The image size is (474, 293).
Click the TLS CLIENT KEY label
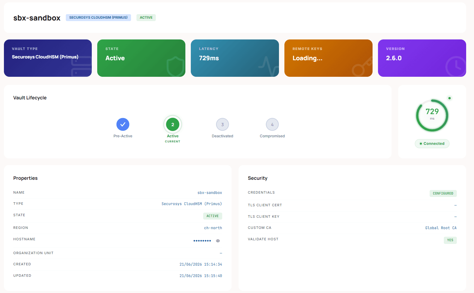point(264,217)
